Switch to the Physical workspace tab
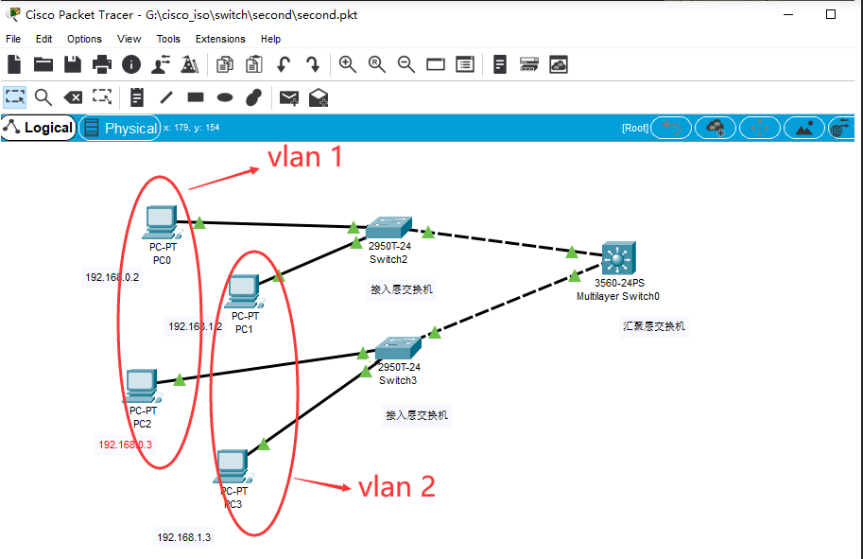Screen dimensions: 863x559 click(x=120, y=128)
